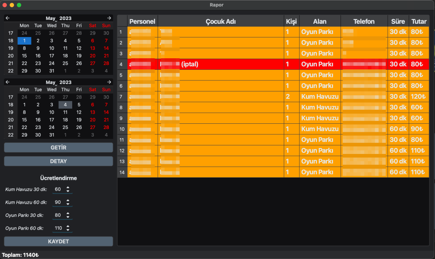Click 30 dk cell in row 5
The height and width of the screenshot is (259, 435).
398,75
